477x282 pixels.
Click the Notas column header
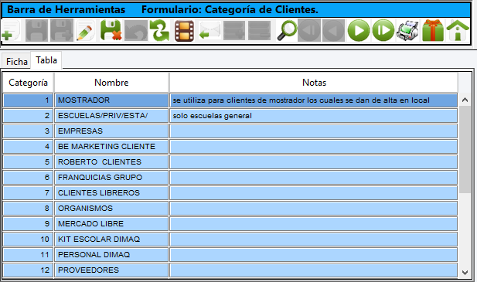(x=314, y=83)
